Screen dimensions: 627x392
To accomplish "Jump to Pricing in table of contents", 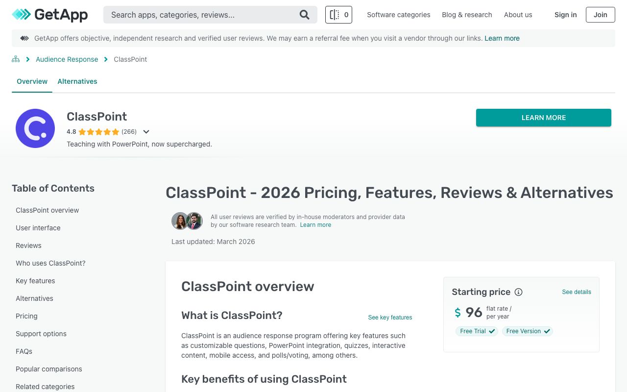I will pos(26,316).
